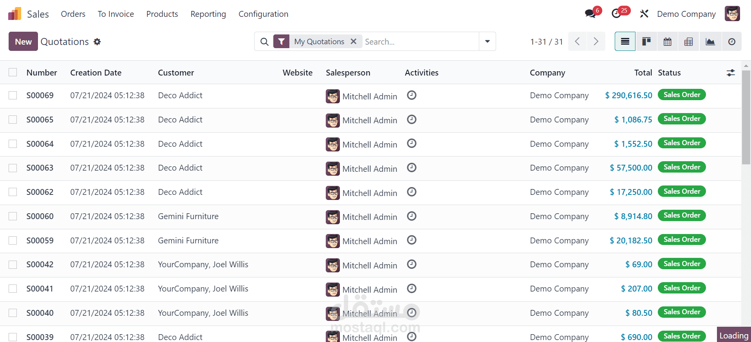
Task: Select the checkbox for order S00063
Action: 13,168
